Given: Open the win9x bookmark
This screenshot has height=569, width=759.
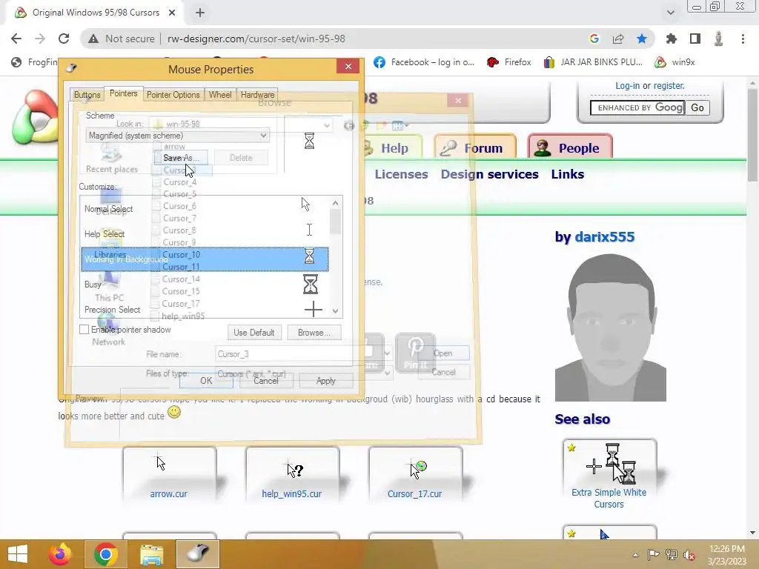Looking at the screenshot, I should 675,62.
